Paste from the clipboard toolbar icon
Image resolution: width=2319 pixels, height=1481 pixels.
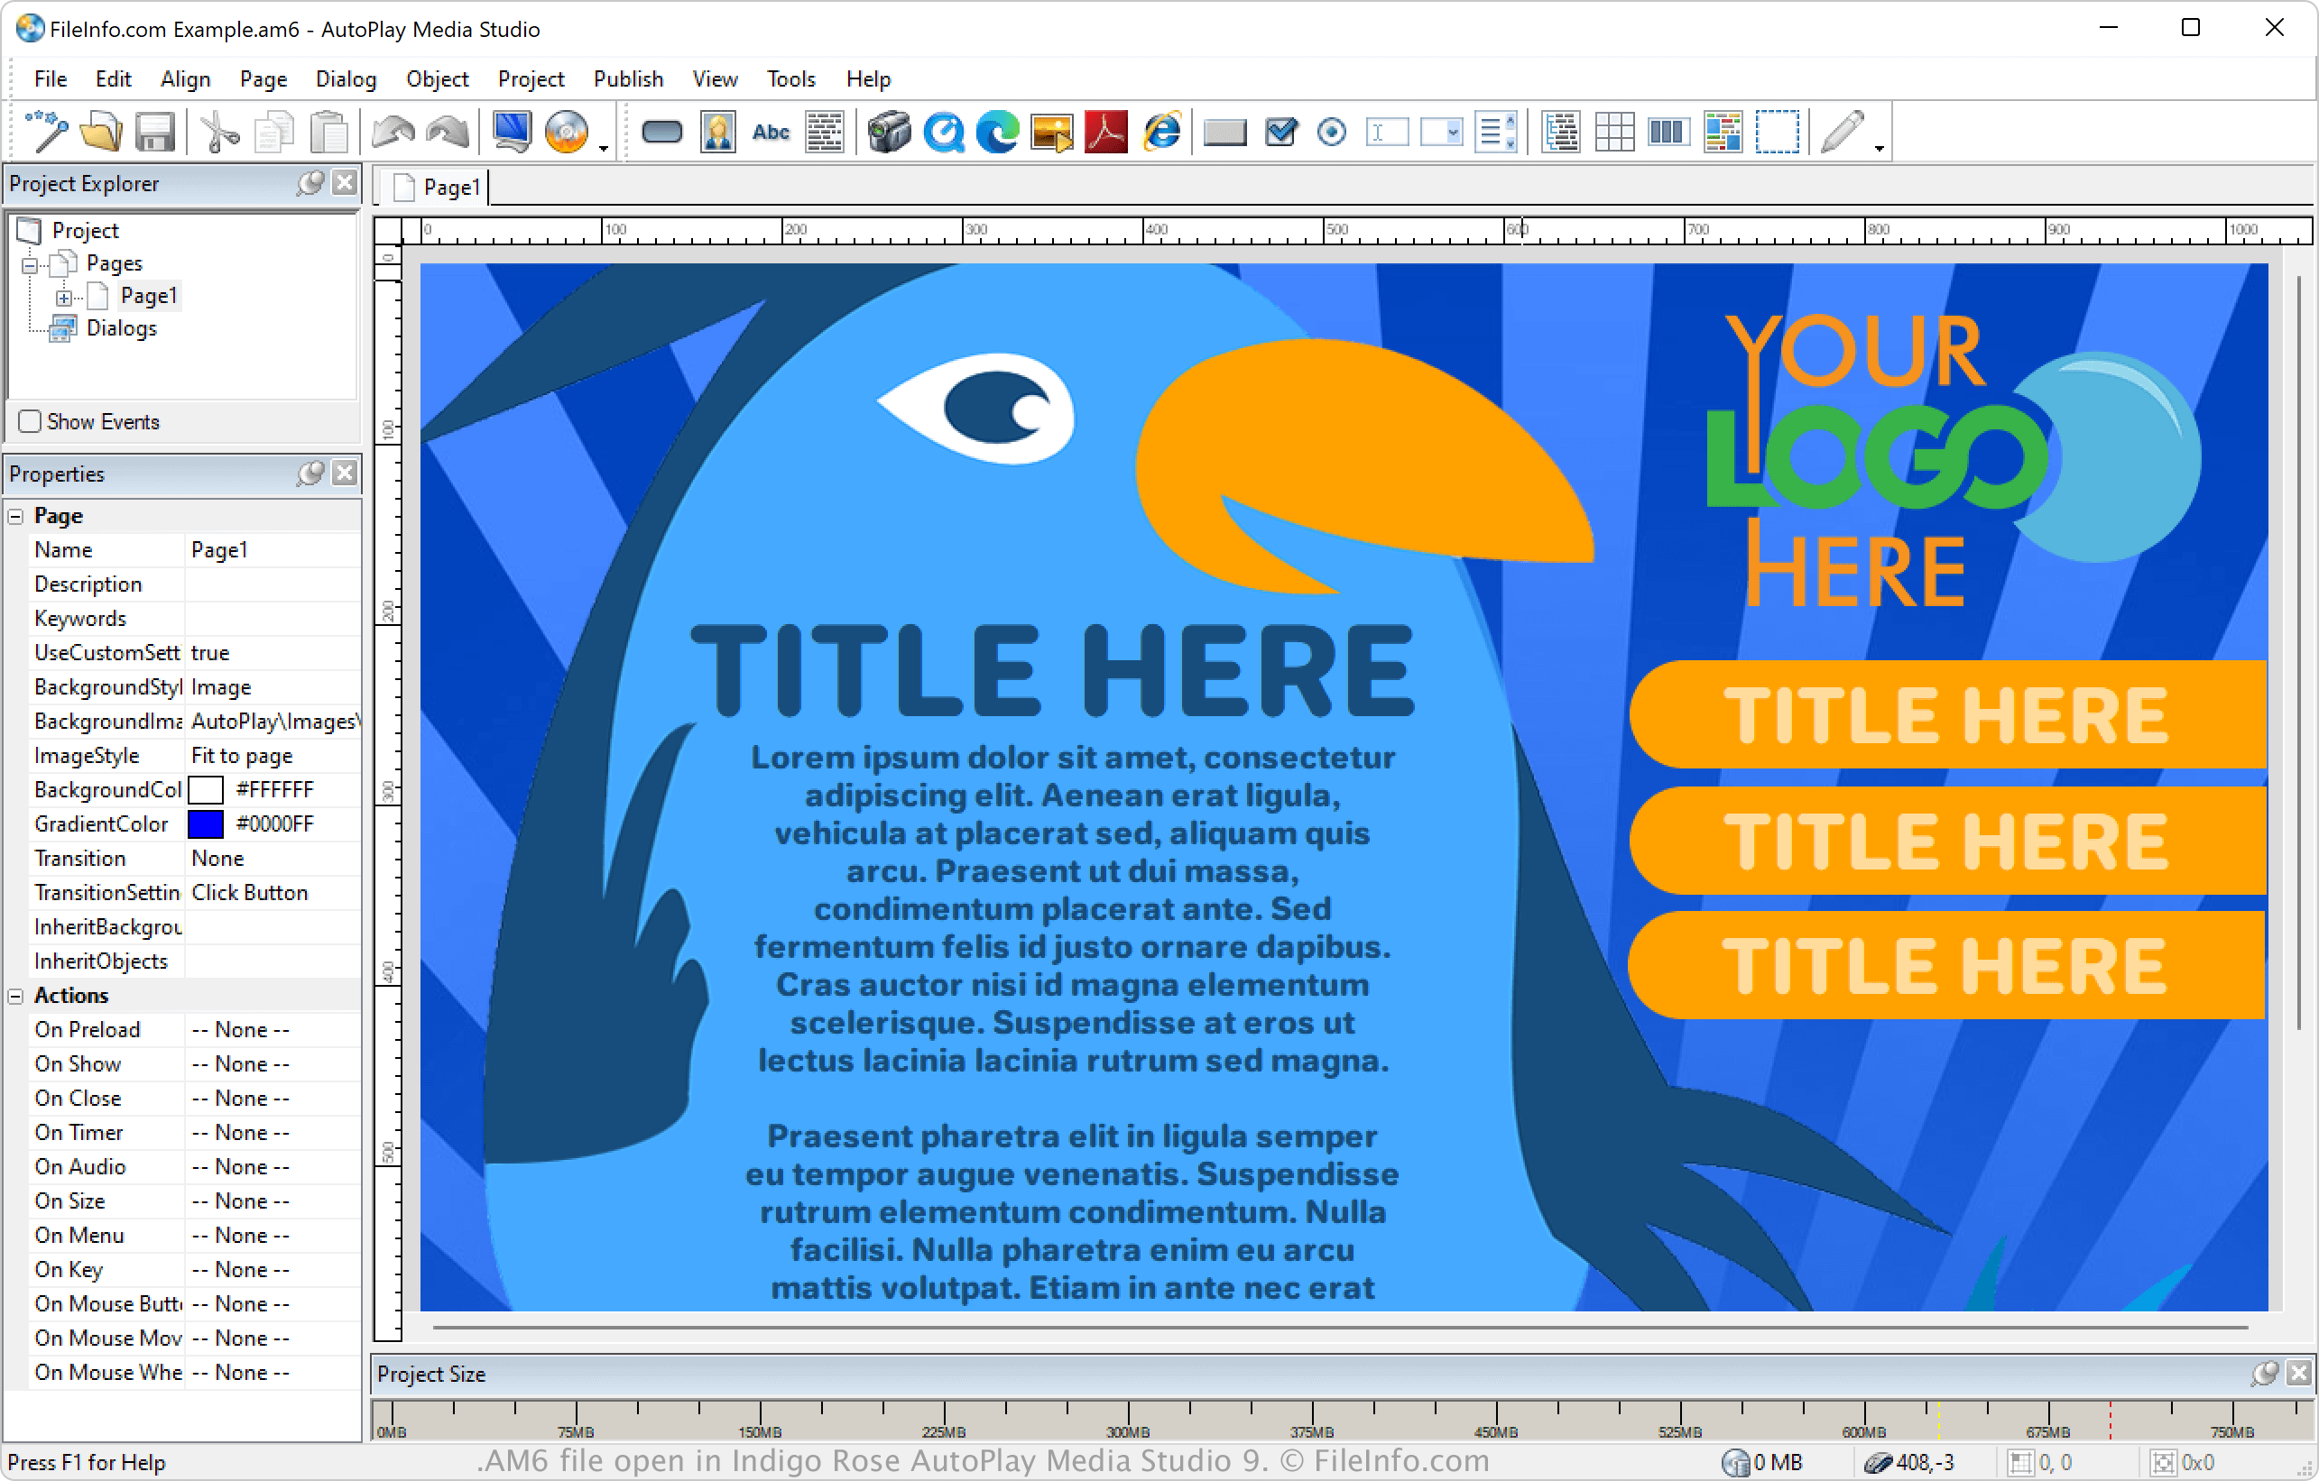tap(328, 132)
